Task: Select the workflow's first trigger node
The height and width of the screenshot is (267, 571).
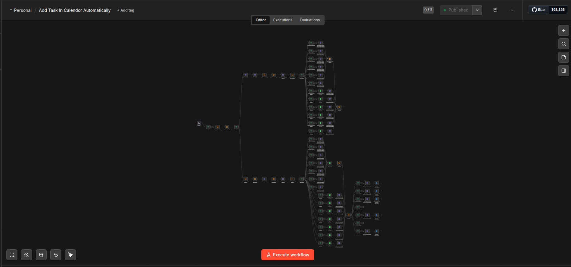Action: click(x=199, y=123)
